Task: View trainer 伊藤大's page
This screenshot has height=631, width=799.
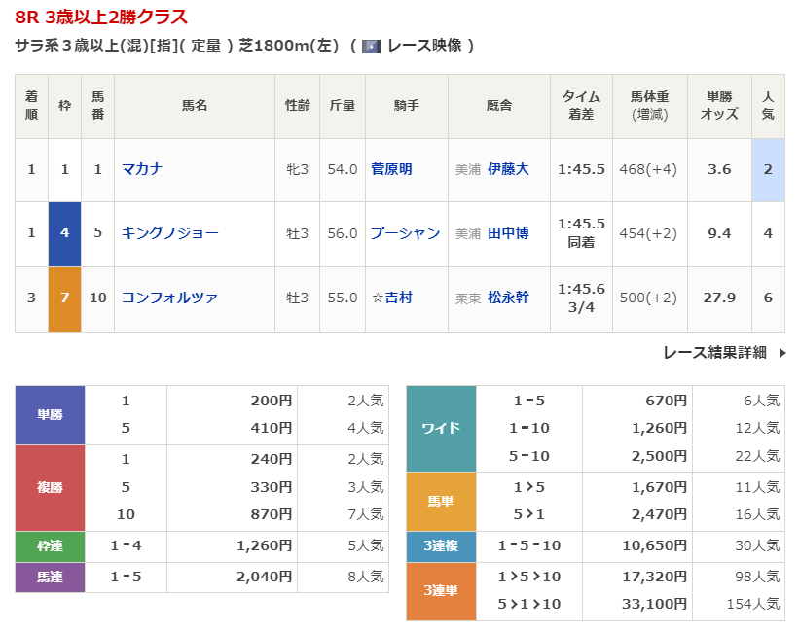Action: click(x=508, y=169)
